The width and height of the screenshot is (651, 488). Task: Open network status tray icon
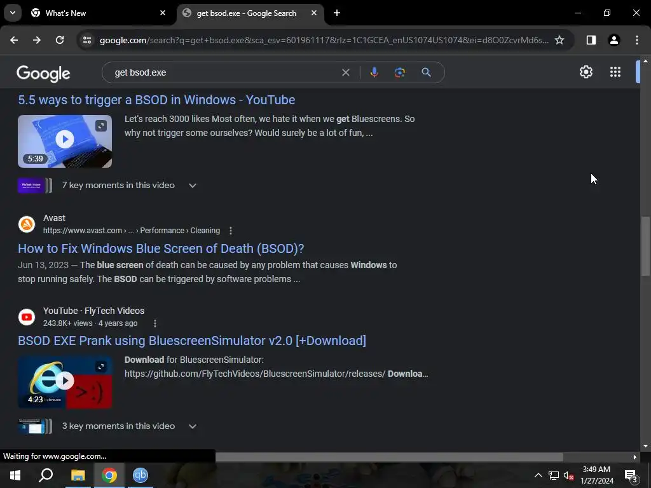click(554, 475)
